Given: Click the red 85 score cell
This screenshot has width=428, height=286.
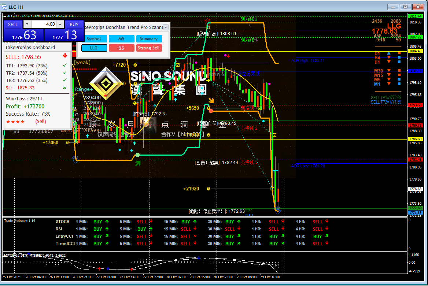Looking at the screenshot, I should coord(121,48).
